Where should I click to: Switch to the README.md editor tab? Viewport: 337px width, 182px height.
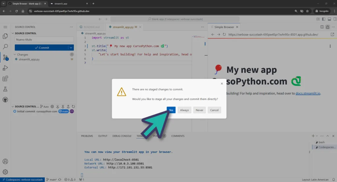point(91,27)
